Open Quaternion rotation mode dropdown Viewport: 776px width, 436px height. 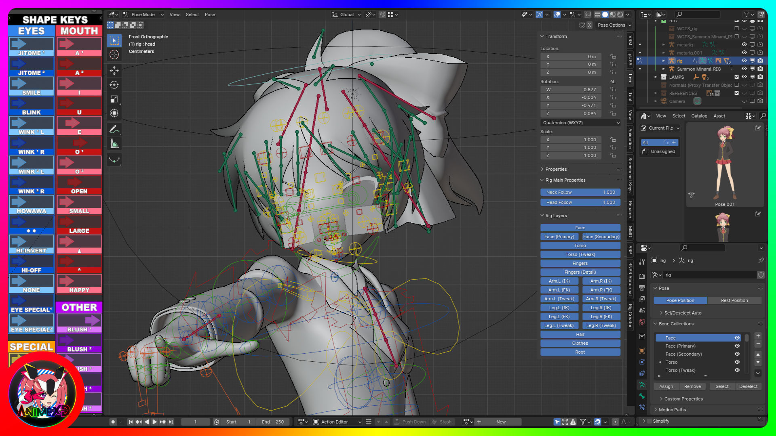click(x=580, y=123)
